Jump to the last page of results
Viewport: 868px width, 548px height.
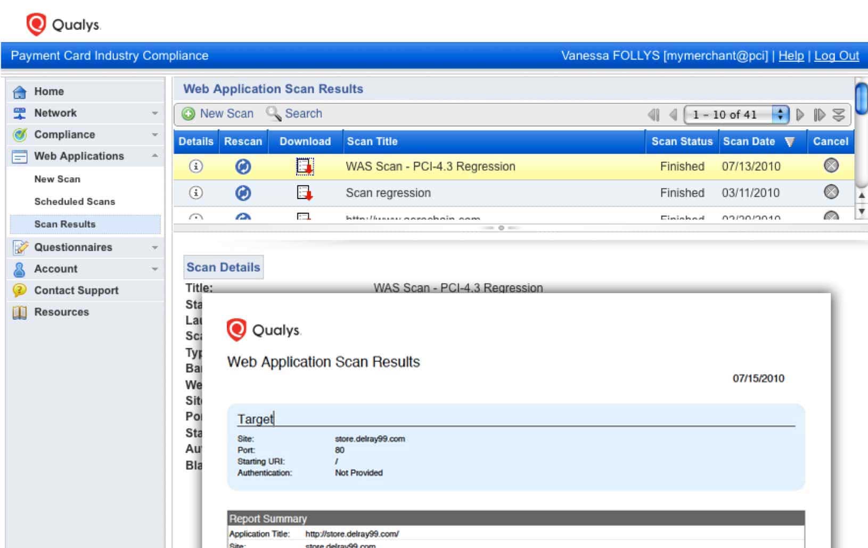pyautogui.click(x=819, y=115)
